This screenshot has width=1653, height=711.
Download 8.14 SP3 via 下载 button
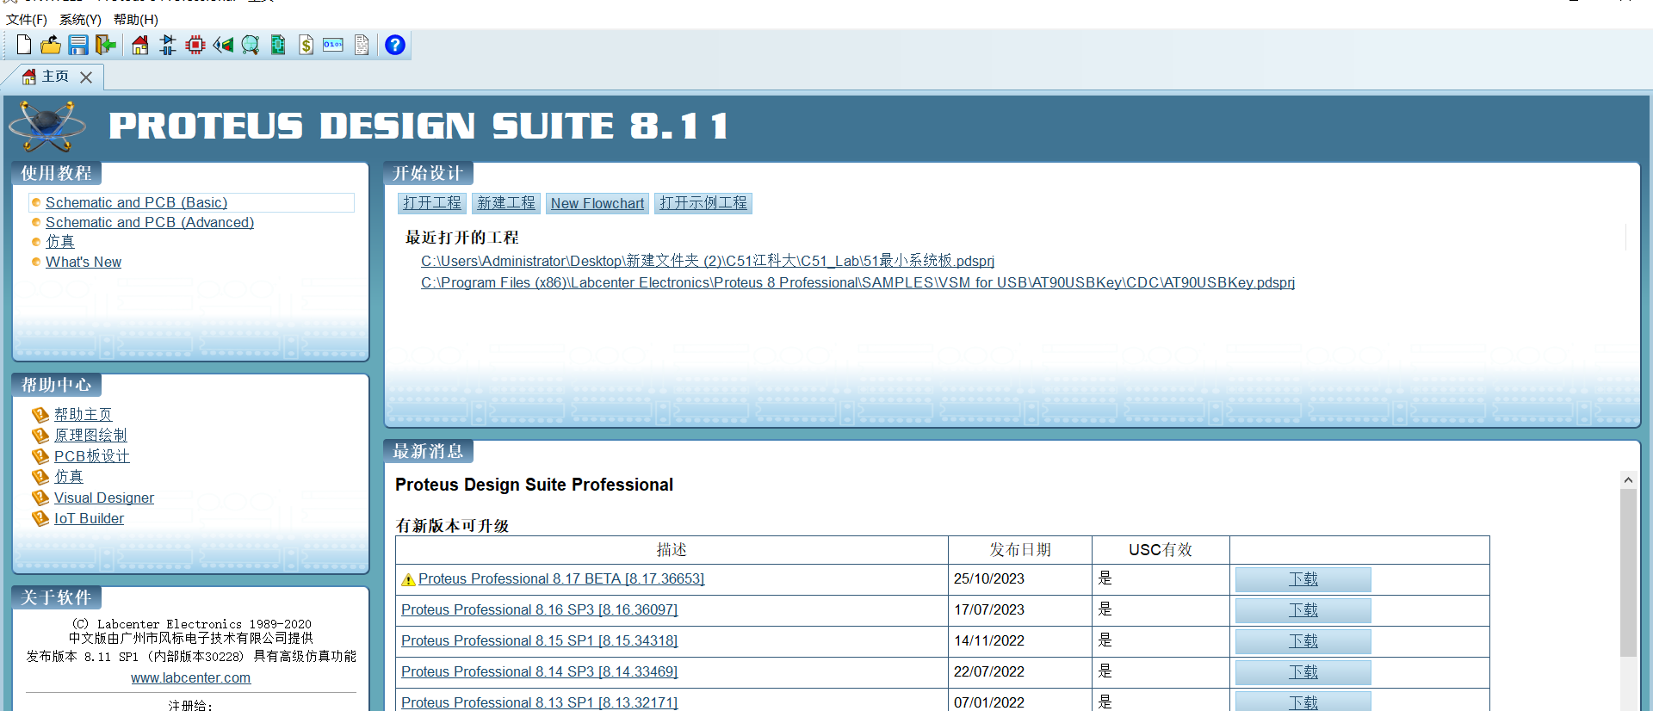[1303, 672]
